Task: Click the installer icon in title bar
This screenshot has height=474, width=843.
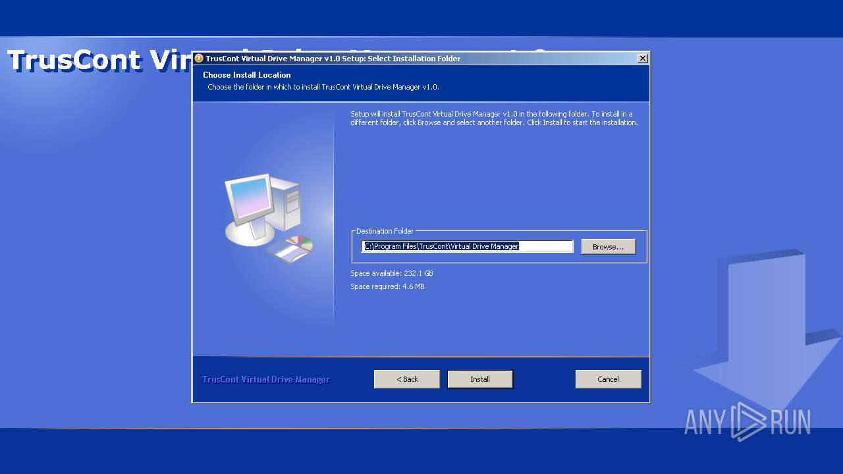Action: [199, 59]
